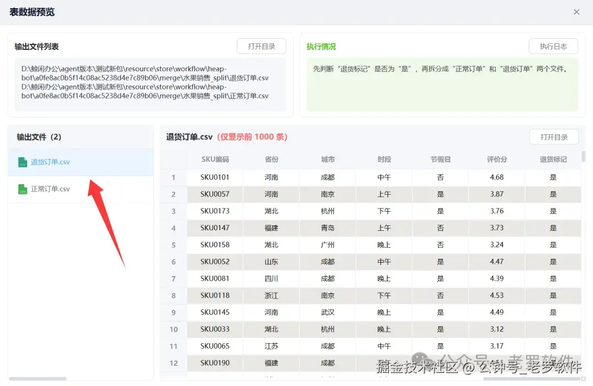Screen dimensions: 593x386
Task: Click the row number 1 cell
Action: click(174, 177)
